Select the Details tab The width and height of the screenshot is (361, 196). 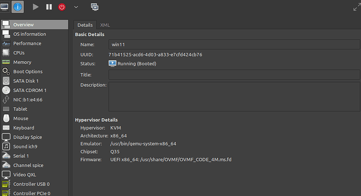tap(85, 25)
